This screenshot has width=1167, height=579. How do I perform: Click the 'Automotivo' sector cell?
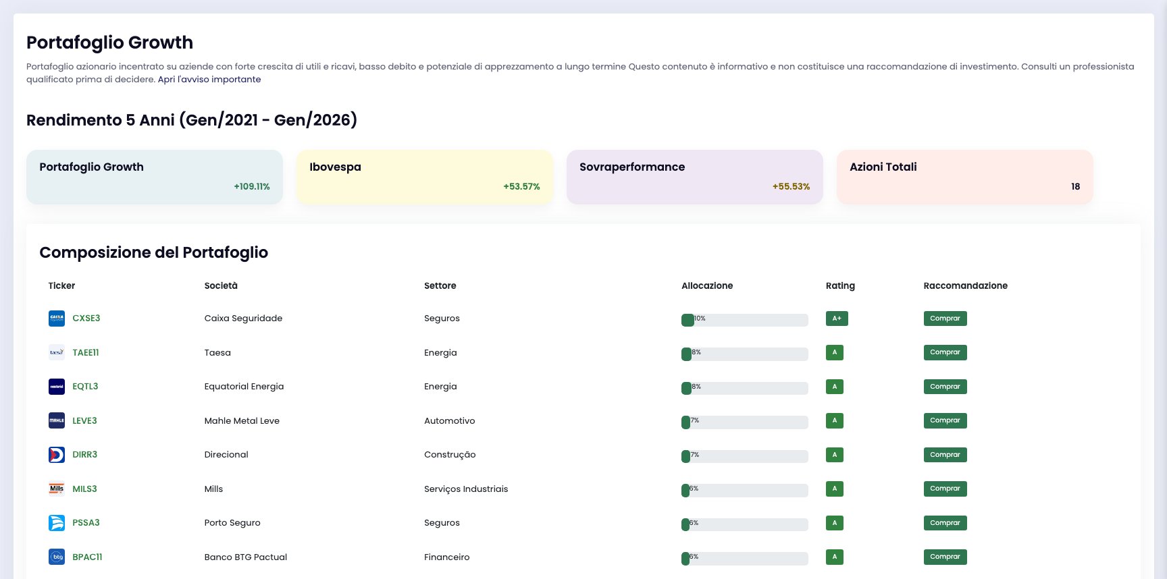450,420
